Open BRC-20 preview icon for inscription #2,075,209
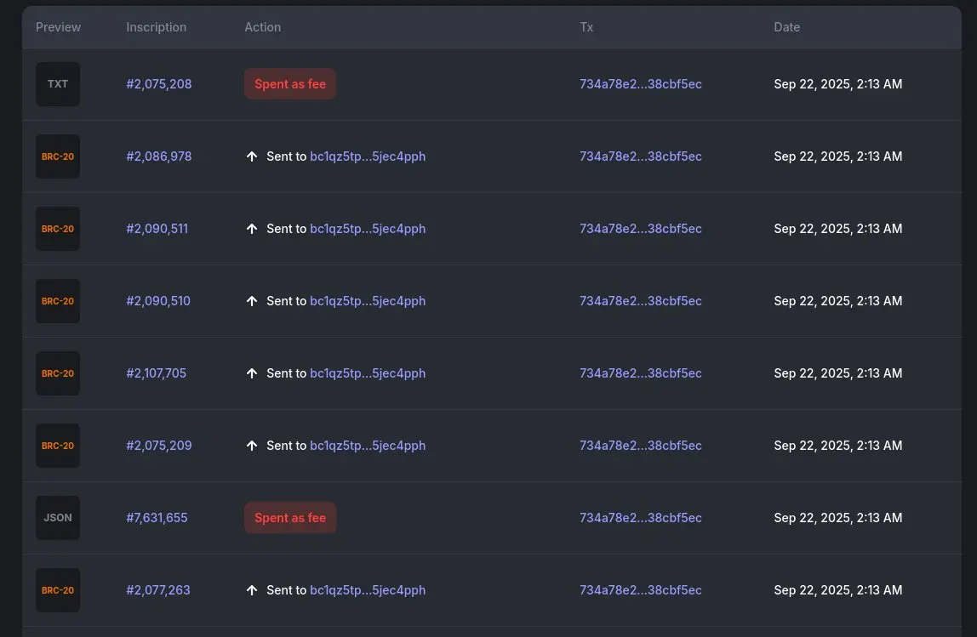Viewport: 977px width, 637px height. [x=58, y=446]
